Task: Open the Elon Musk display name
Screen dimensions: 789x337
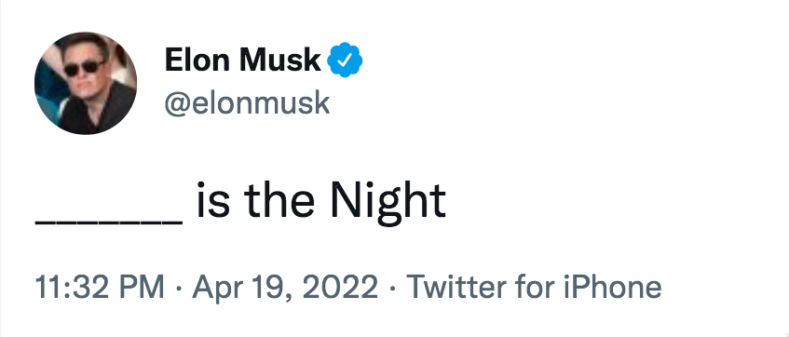Action: [242, 60]
